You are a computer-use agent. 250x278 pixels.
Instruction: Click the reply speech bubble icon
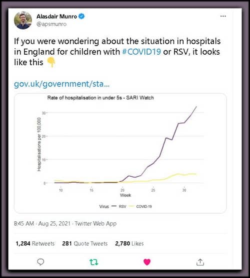(40, 262)
